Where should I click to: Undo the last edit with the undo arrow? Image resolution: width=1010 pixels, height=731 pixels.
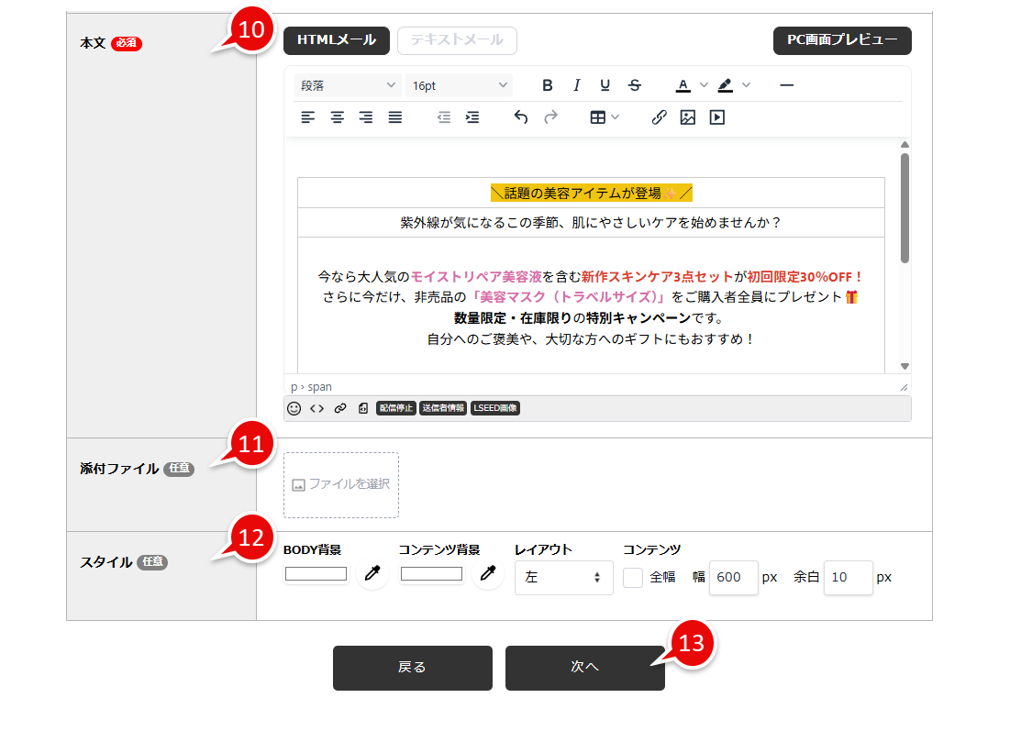tap(521, 117)
